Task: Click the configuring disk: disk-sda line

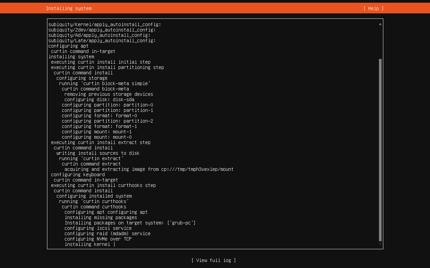Action: (100, 99)
